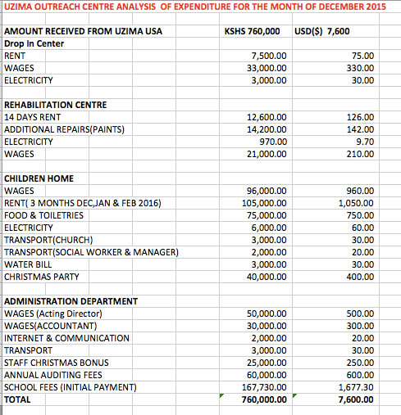Screen dimensions: 401x415
Task: Select the 1,677.30 USD cell
Action: pyautogui.click(x=356, y=387)
